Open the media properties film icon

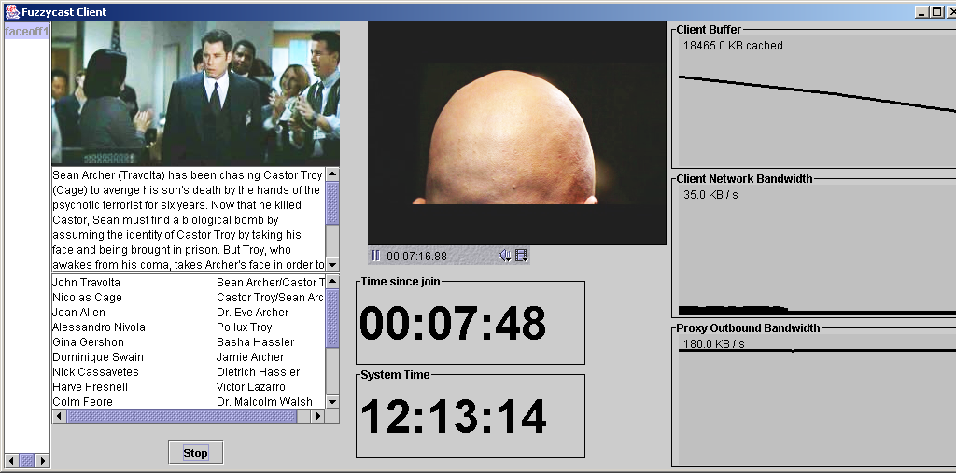click(x=521, y=256)
